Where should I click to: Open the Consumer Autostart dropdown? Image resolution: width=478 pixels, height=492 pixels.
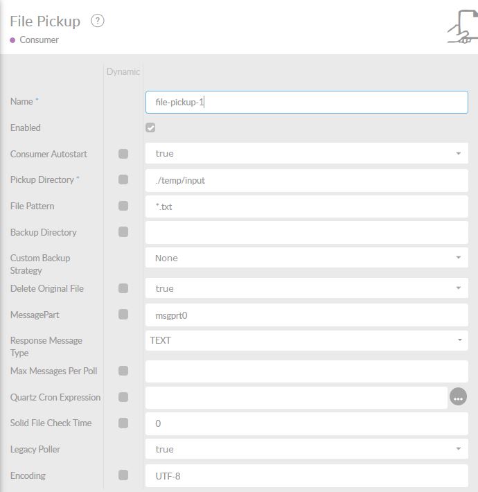point(306,154)
